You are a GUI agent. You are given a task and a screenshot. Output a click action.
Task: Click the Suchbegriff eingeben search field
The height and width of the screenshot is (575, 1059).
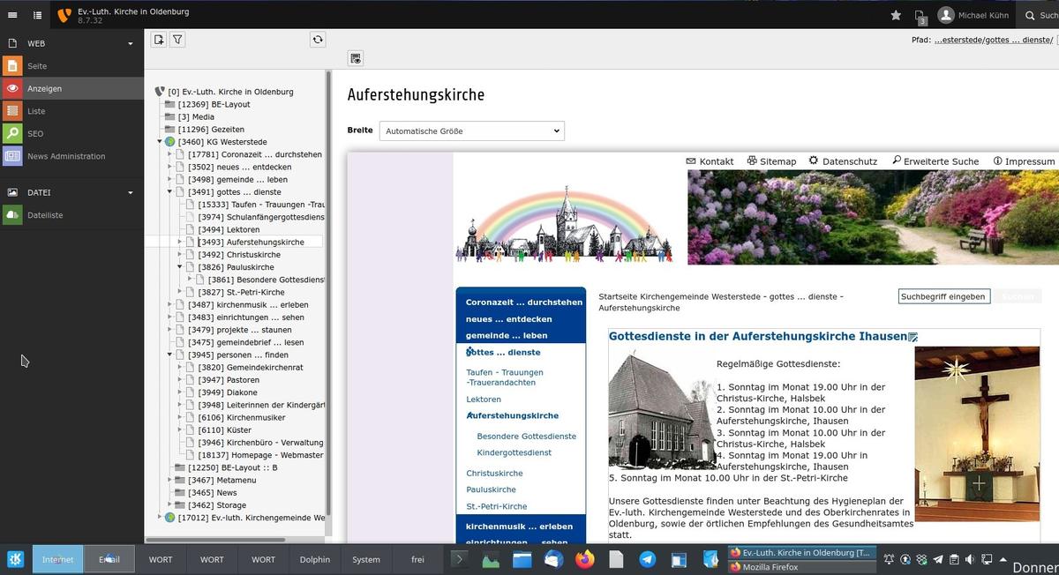(943, 296)
